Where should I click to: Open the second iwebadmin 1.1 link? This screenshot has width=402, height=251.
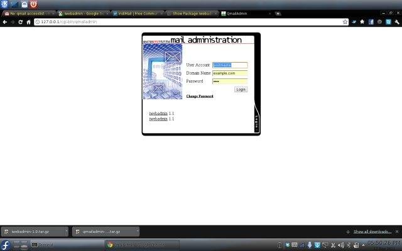(158, 119)
